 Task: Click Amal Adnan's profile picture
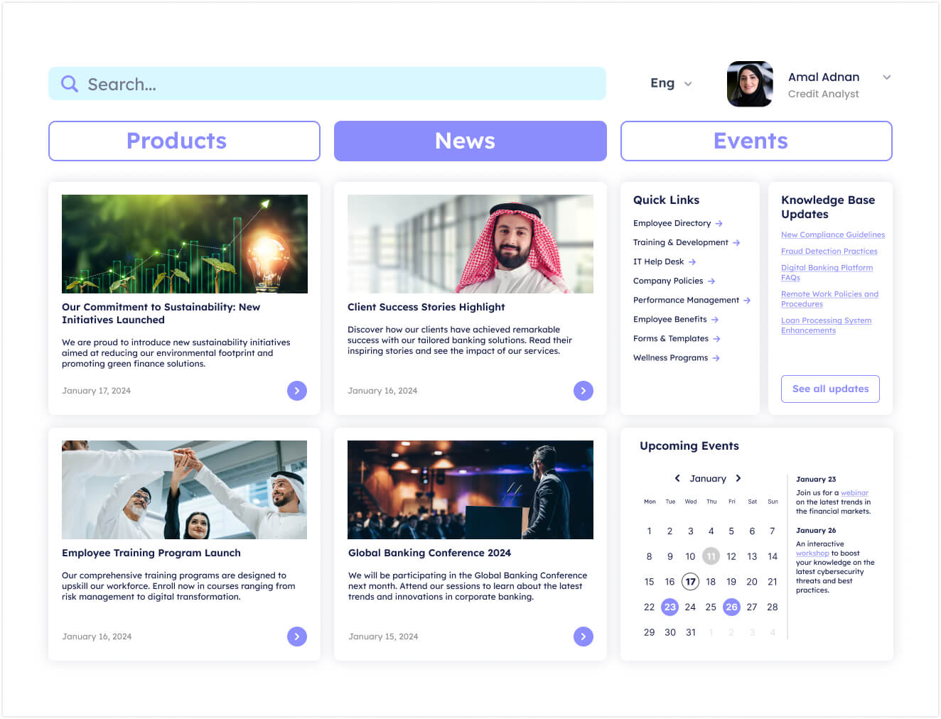750,84
